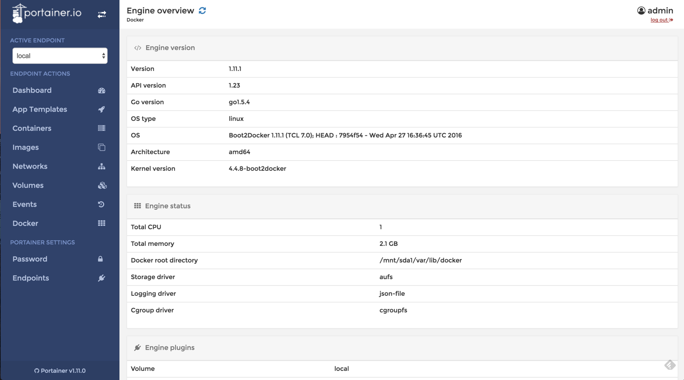The height and width of the screenshot is (380, 684).
Task: Click the Volumes cubes icon
Action: click(x=102, y=185)
